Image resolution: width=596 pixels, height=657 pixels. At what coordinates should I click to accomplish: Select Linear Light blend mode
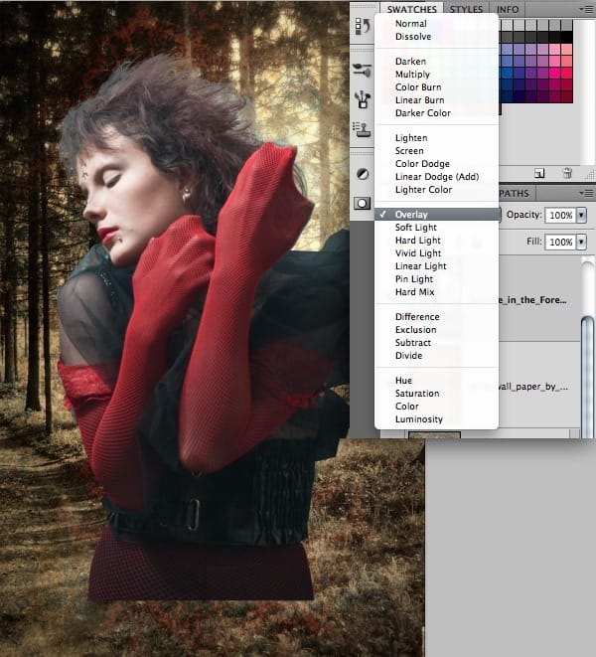click(x=436, y=266)
